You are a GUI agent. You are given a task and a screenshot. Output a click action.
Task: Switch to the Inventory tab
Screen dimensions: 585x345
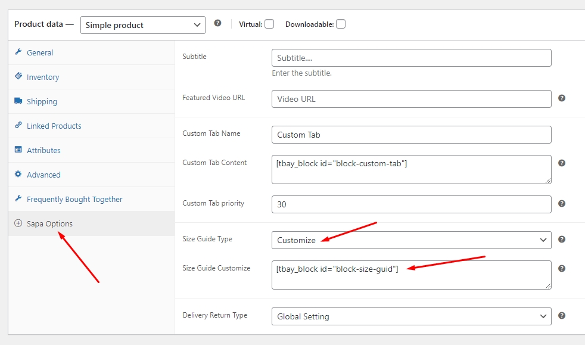(x=42, y=77)
